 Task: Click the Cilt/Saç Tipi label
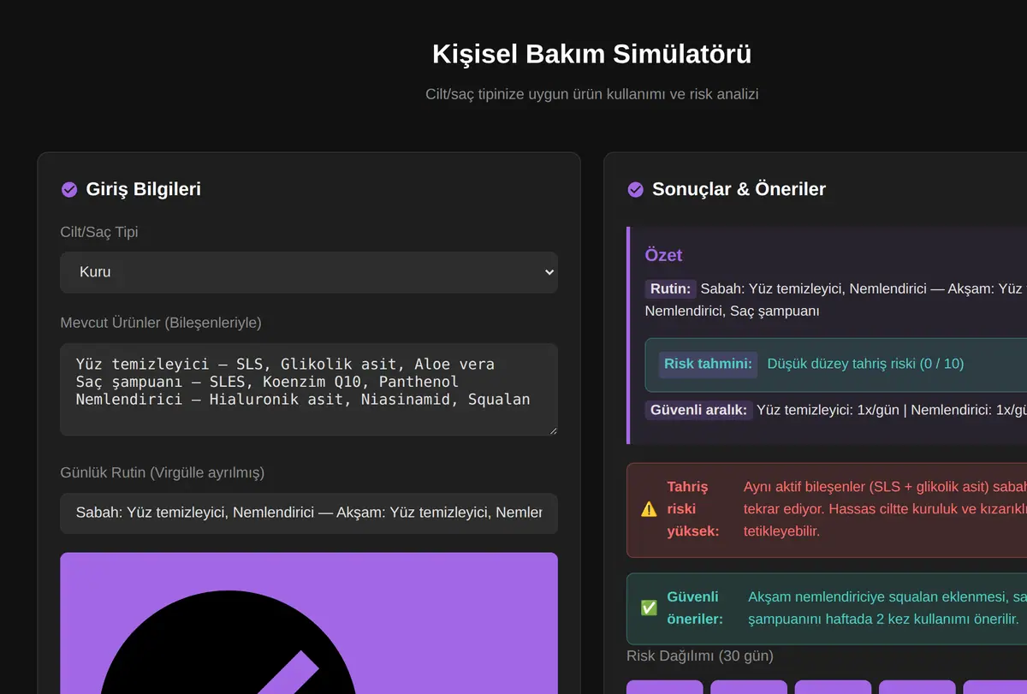[x=99, y=233]
